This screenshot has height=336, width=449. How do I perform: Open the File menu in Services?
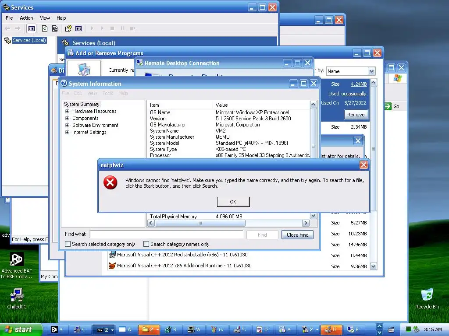(x=9, y=18)
